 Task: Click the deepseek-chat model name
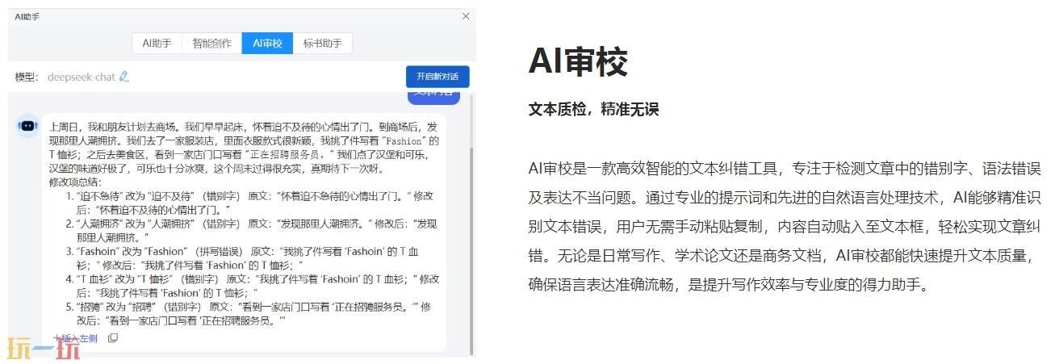[x=81, y=77]
